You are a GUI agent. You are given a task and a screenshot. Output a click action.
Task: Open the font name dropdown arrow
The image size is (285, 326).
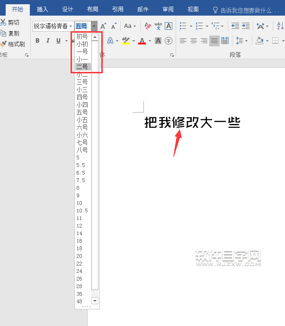(x=71, y=26)
